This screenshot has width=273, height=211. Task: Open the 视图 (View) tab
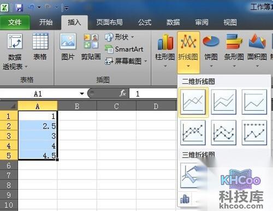pos(230,22)
